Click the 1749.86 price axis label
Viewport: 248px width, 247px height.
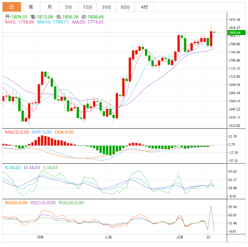(234, 60)
